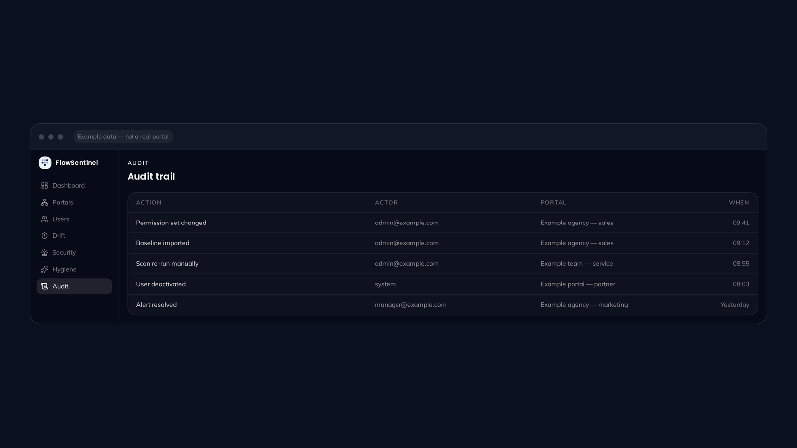Click the WHEN column header

[739, 203]
